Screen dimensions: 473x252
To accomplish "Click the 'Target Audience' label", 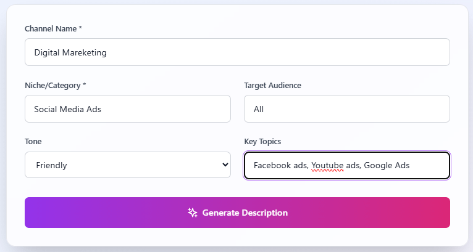I will (273, 85).
